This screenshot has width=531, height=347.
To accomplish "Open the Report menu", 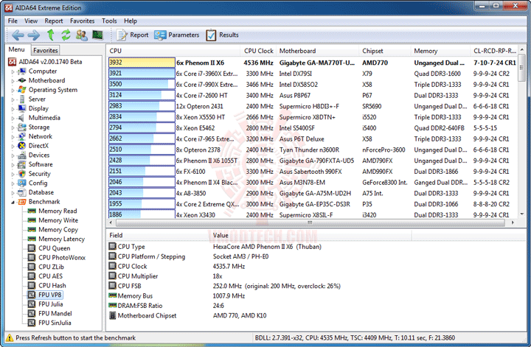I will [x=54, y=21].
